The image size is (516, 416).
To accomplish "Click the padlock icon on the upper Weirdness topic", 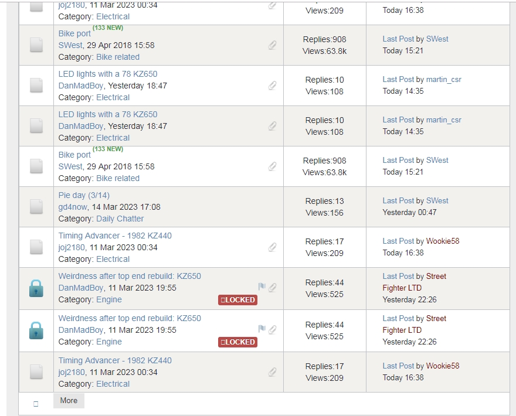I will coord(36,288).
